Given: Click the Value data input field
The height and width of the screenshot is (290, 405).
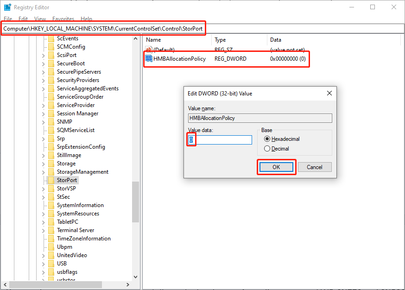Looking at the screenshot, I should [x=220, y=140].
